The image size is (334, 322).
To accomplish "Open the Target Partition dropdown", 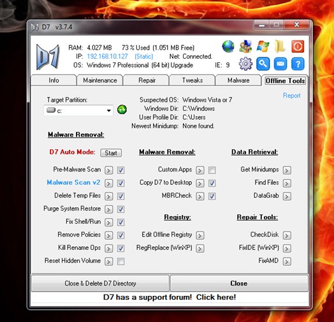I will coord(78,110).
